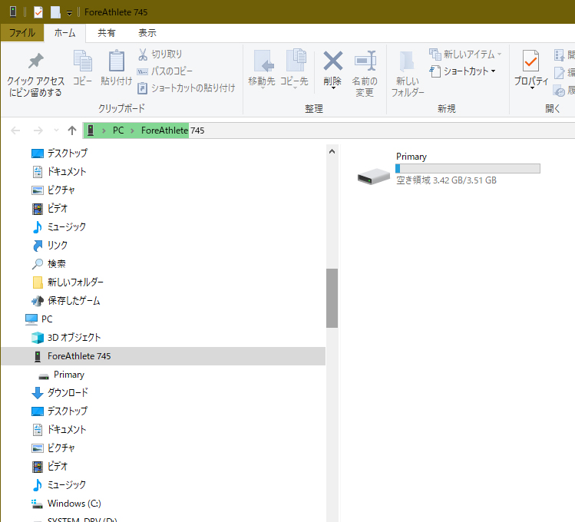The height and width of the screenshot is (522, 575).
Task: Create a New folder (新しいフォルダー)
Action: (x=408, y=74)
